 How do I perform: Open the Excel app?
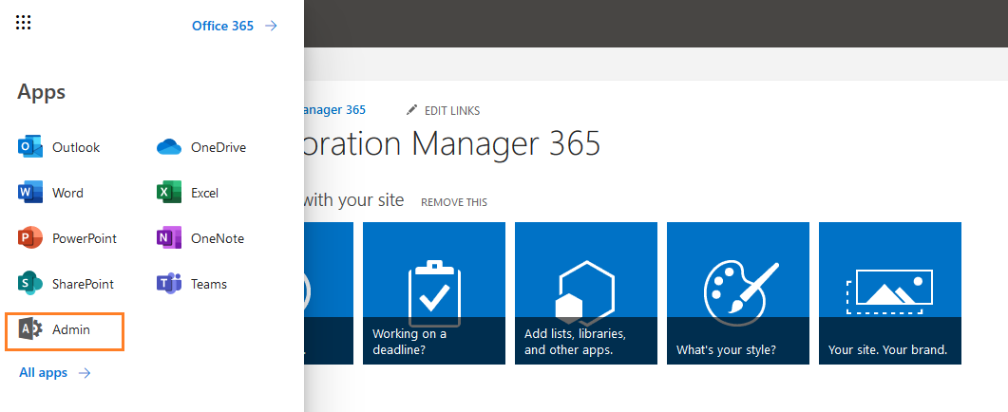(188, 193)
